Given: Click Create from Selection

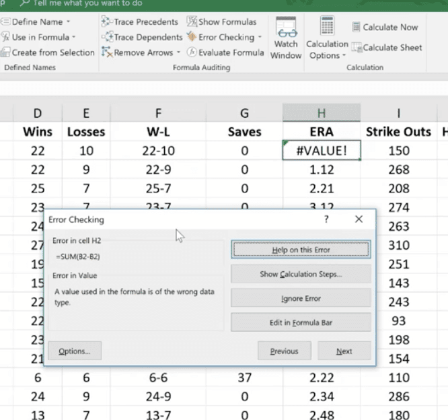Looking at the screenshot, I should point(47,53).
